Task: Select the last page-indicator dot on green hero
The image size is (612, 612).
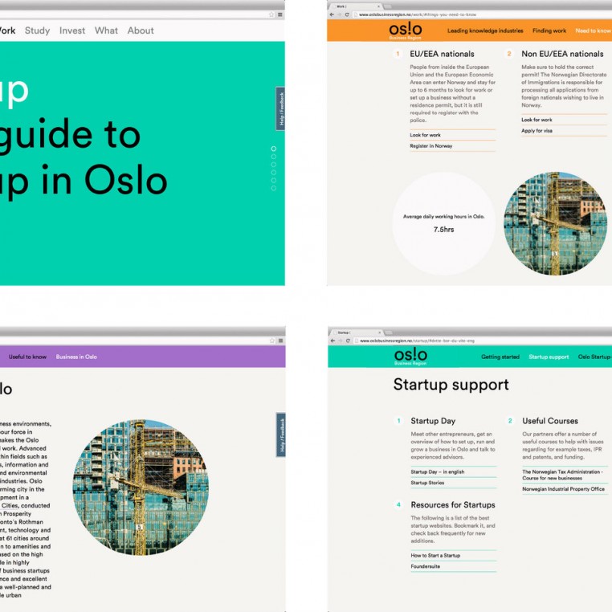Action: [x=274, y=188]
